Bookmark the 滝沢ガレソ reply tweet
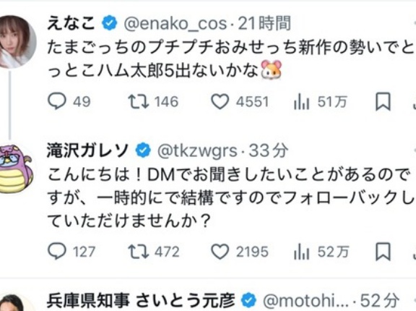The image size is (416, 311). coord(383,251)
